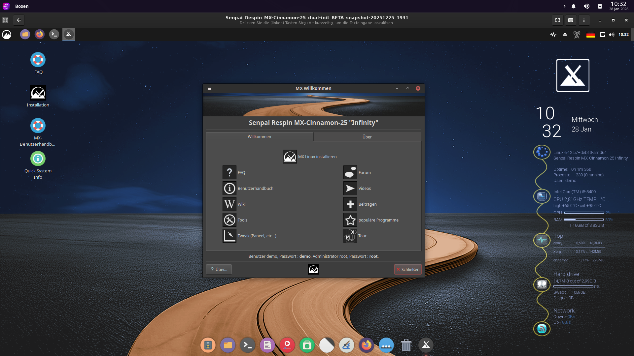
Task: Open the Videos play icon
Action: coord(350,188)
